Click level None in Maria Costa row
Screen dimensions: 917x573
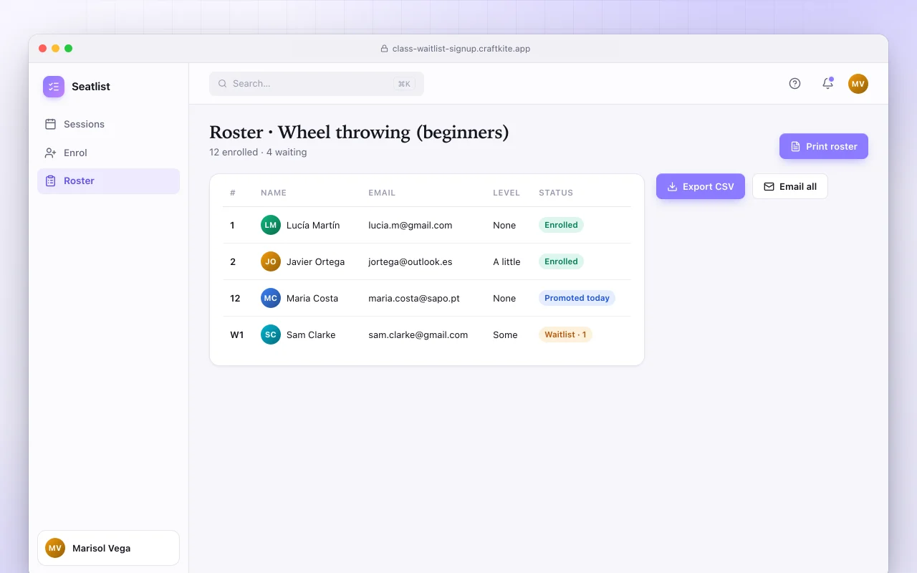click(x=504, y=298)
